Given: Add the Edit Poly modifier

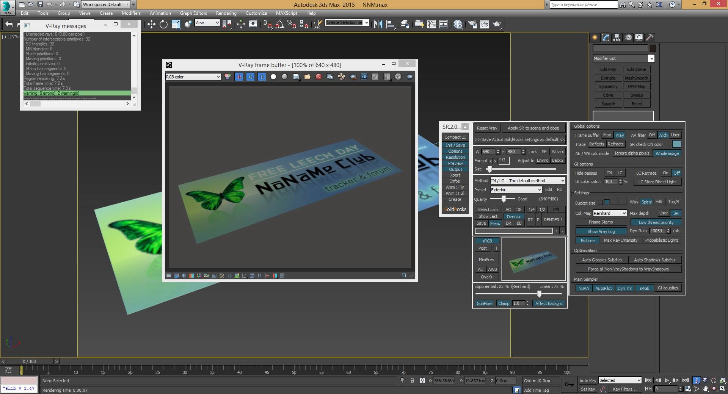Looking at the screenshot, I should click(x=608, y=69).
